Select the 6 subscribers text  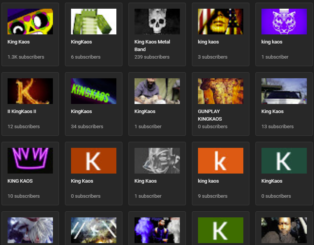pos(86,57)
